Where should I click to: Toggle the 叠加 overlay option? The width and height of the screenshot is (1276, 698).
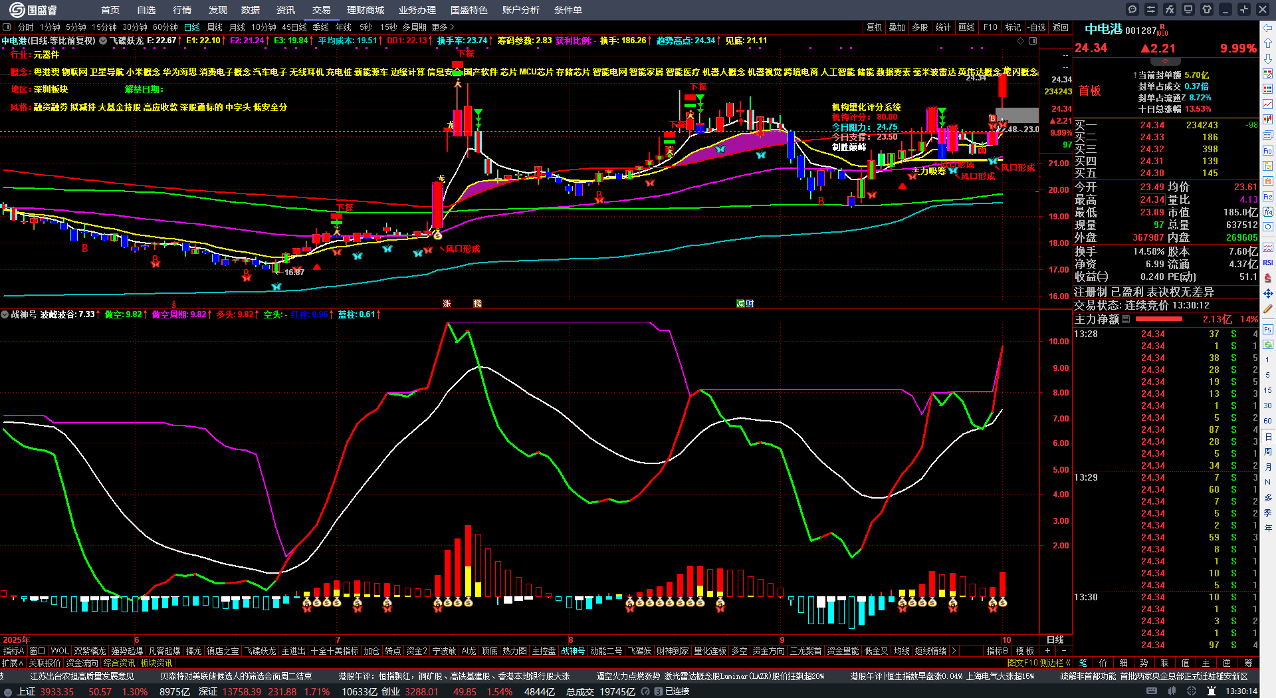[x=897, y=27]
